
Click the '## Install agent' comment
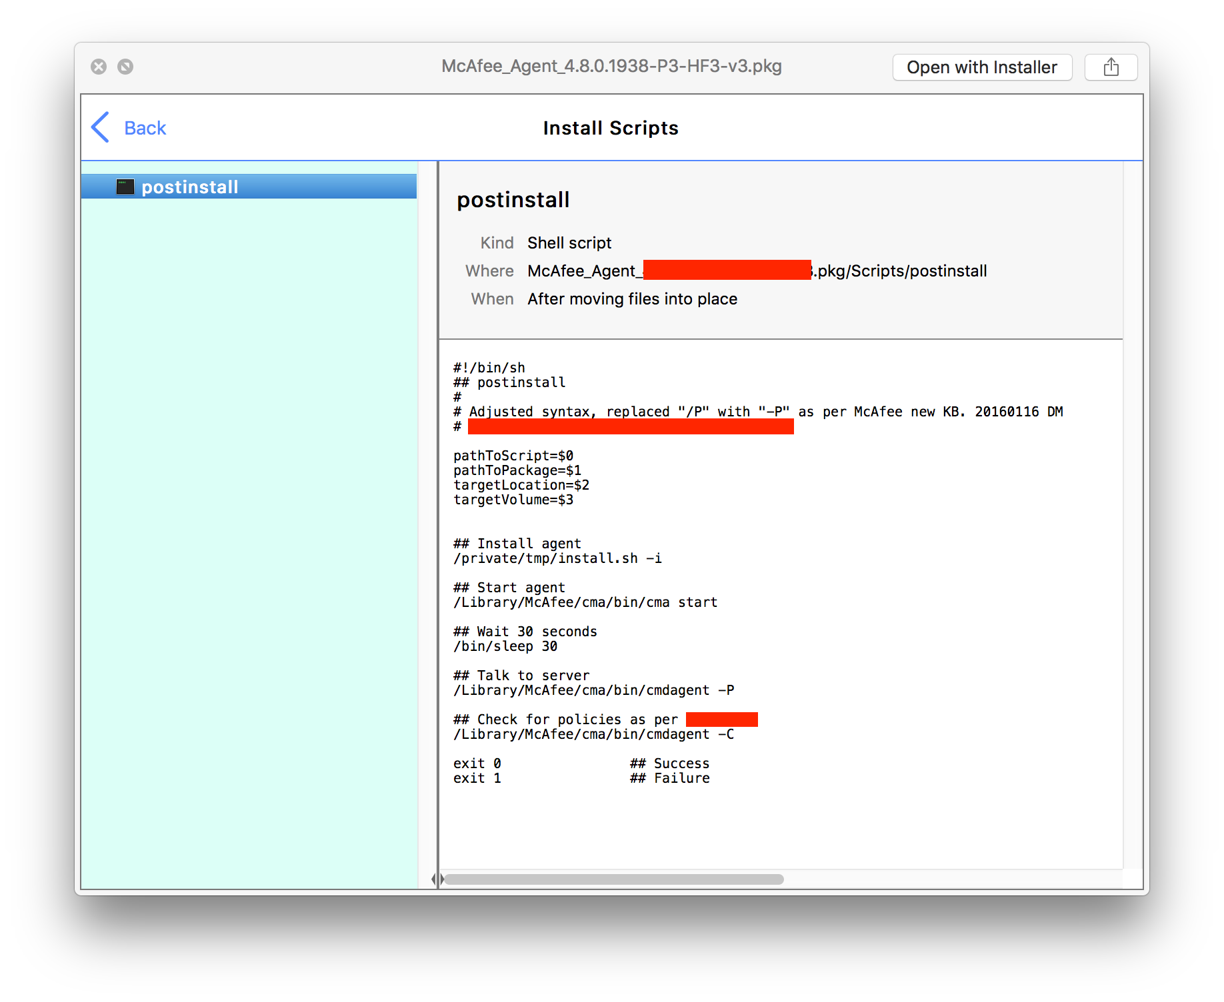coord(517,544)
